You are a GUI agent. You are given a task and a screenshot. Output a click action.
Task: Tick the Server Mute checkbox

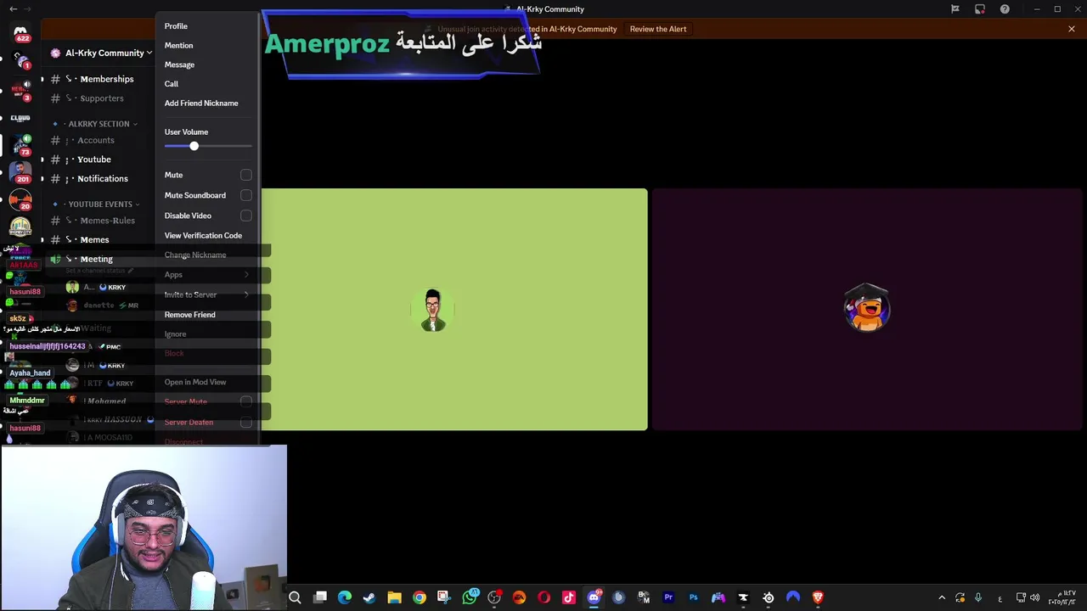[245, 401]
